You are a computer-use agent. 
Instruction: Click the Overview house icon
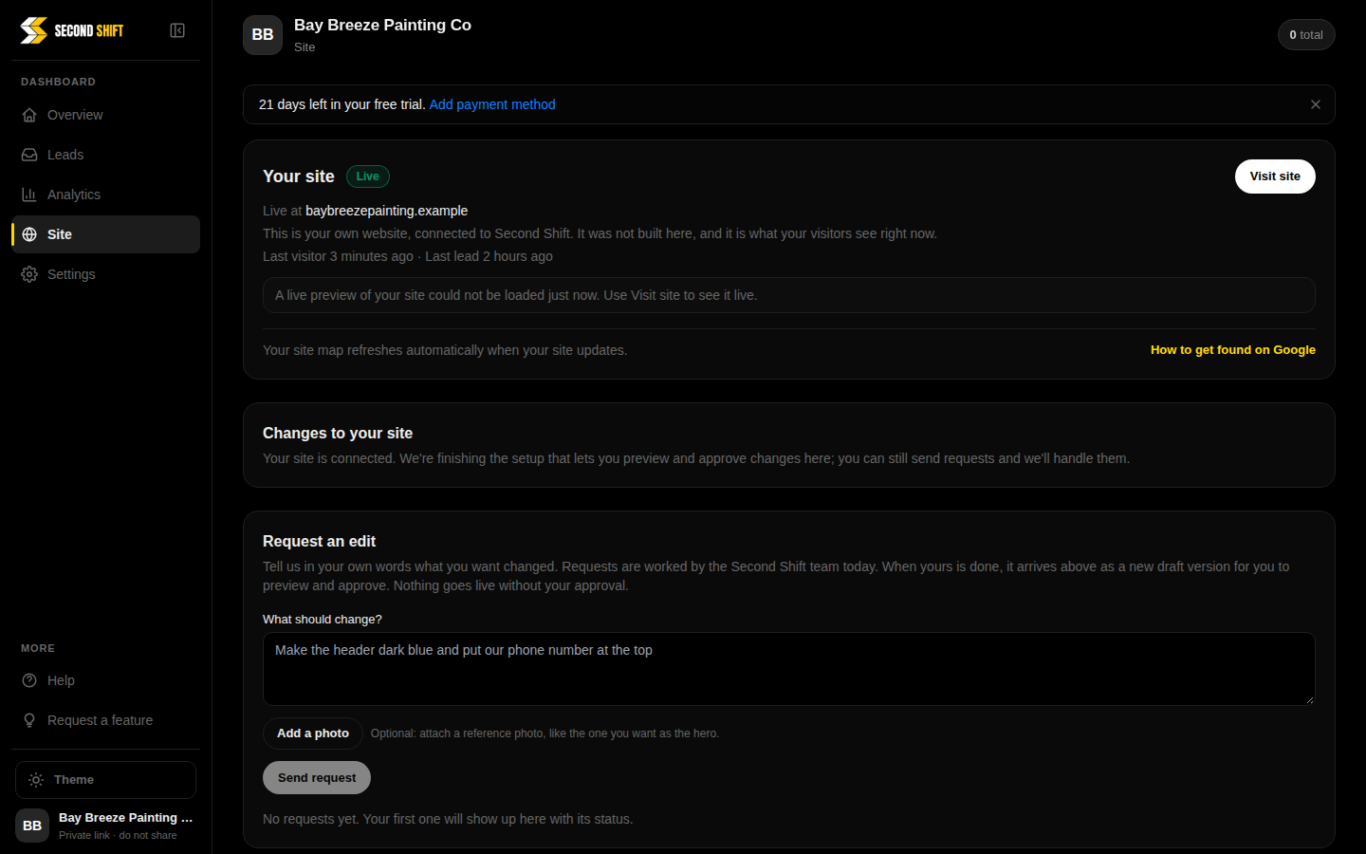pyautogui.click(x=29, y=115)
